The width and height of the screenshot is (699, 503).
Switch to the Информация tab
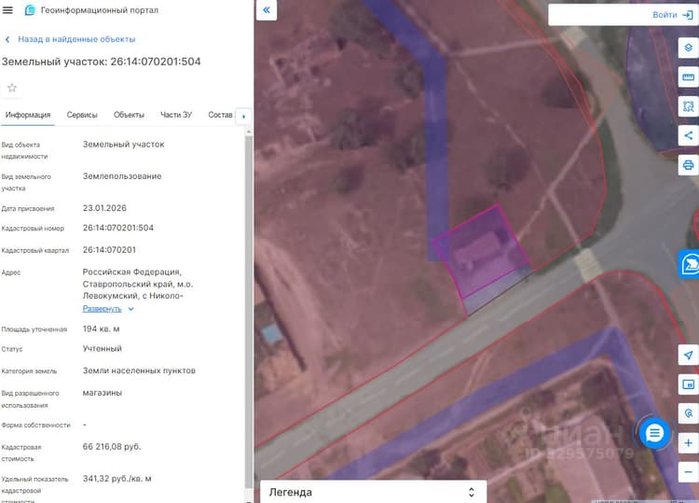click(28, 115)
